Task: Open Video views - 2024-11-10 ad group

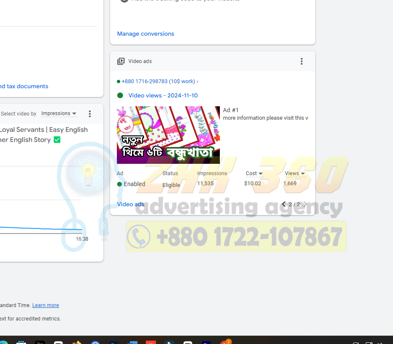Action: click(x=163, y=95)
